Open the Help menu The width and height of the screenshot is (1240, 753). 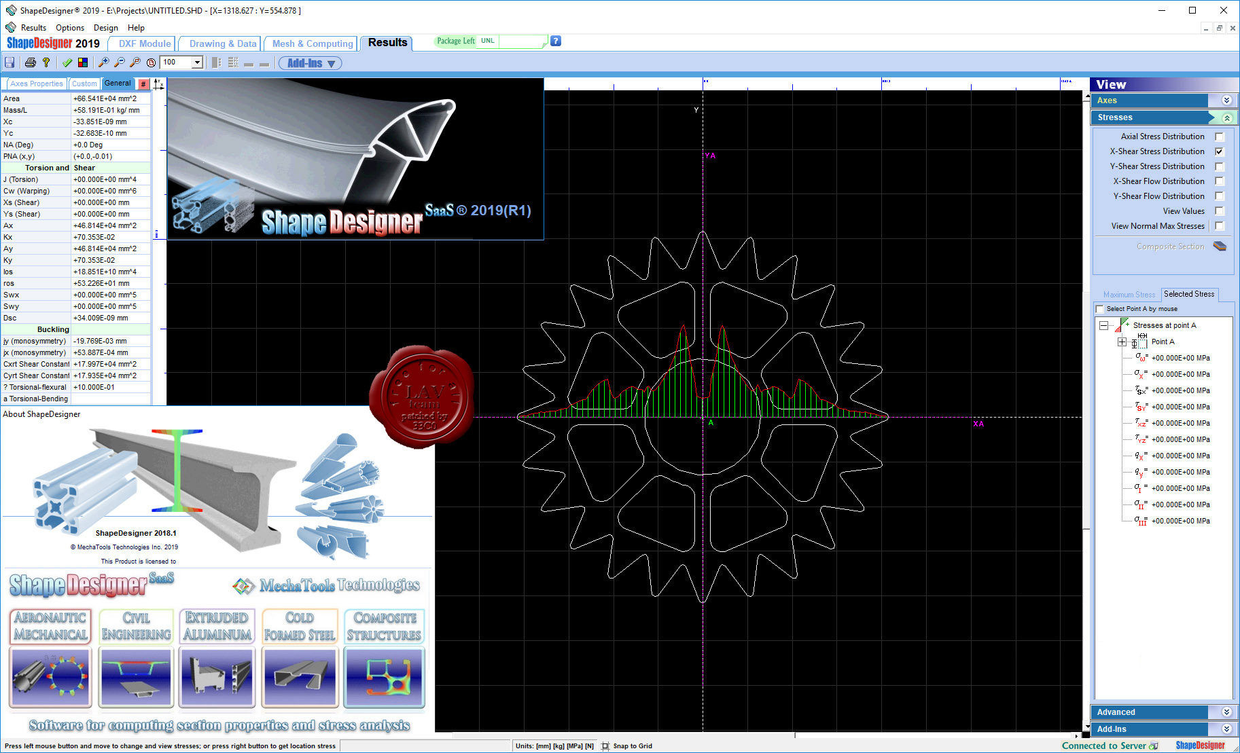[x=136, y=28]
